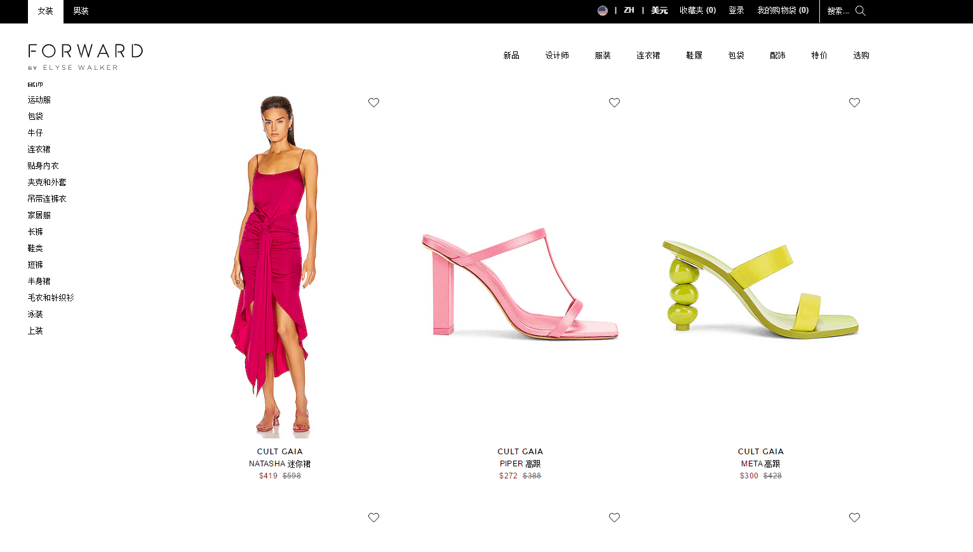Select 毛衣和针织衫 category in sidebar
The image size is (973, 552).
point(51,298)
